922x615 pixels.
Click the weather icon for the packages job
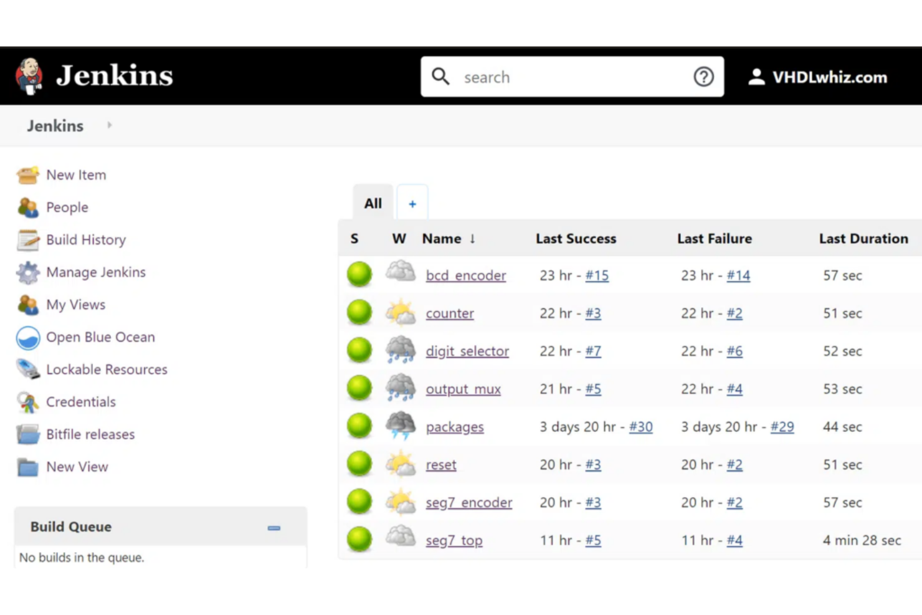pyautogui.click(x=400, y=426)
